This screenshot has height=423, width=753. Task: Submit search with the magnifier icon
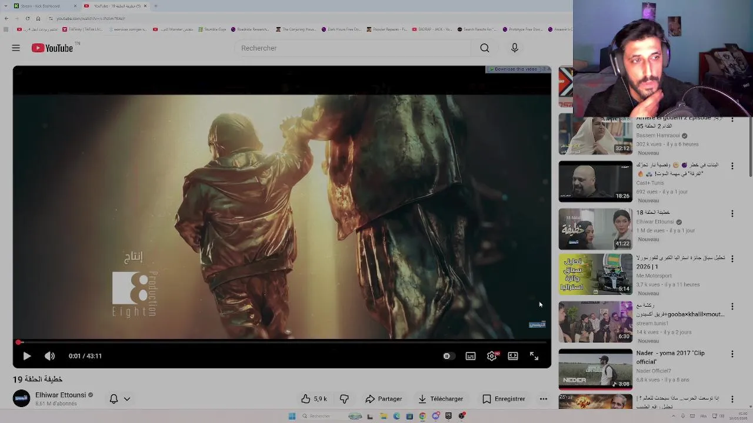point(485,48)
